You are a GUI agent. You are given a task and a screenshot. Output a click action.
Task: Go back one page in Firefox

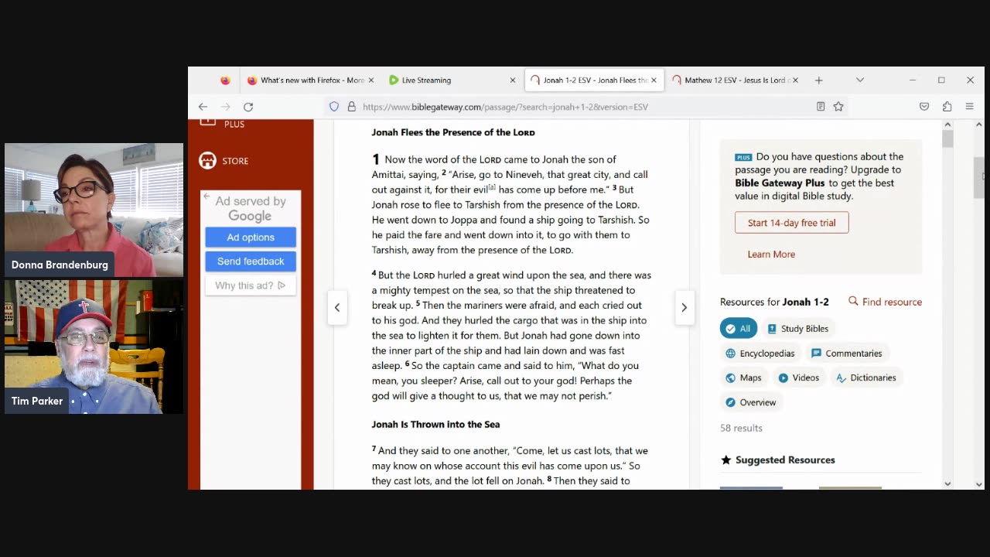tap(203, 107)
